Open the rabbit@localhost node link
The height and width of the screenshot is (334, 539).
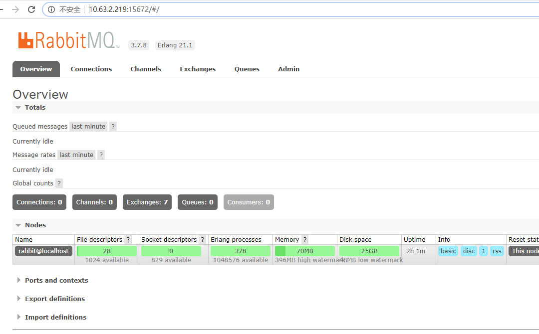pyautogui.click(x=43, y=251)
